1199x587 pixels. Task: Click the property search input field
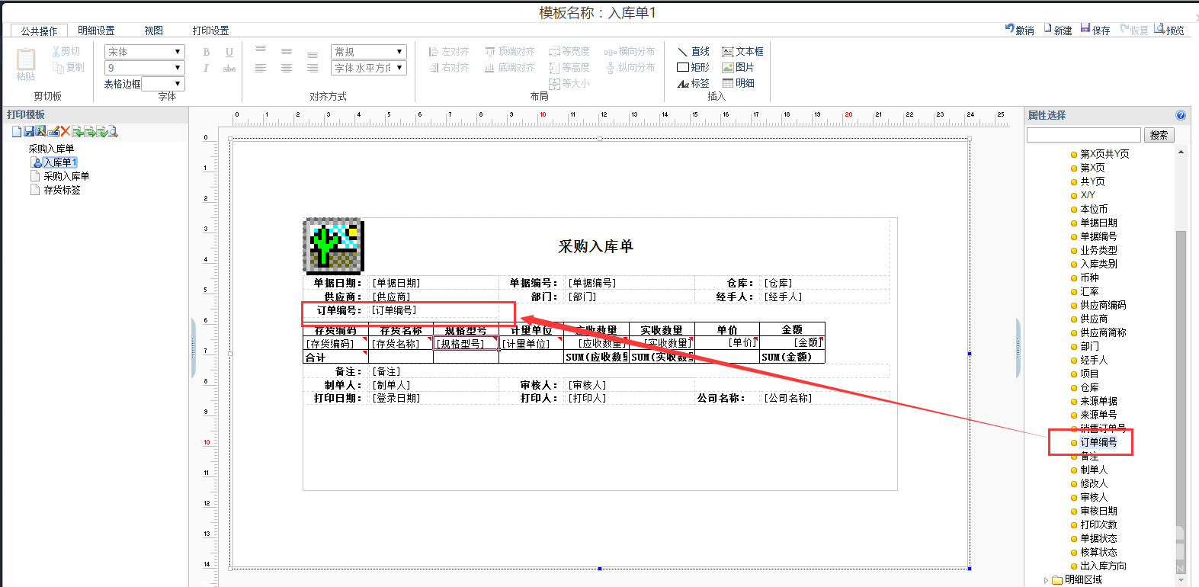point(1083,135)
